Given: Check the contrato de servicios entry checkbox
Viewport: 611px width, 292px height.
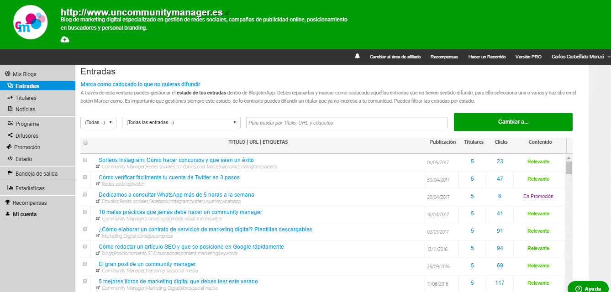Looking at the screenshot, I should [85, 229].
